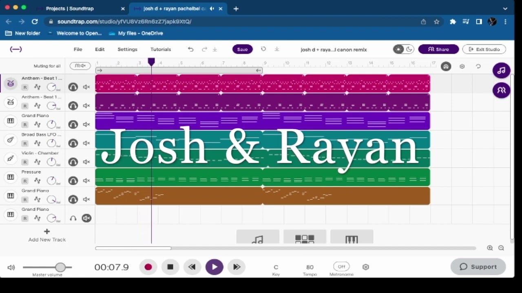
Task: Open My files - OneDrive bookmark
Action: [x=136, y=33]
